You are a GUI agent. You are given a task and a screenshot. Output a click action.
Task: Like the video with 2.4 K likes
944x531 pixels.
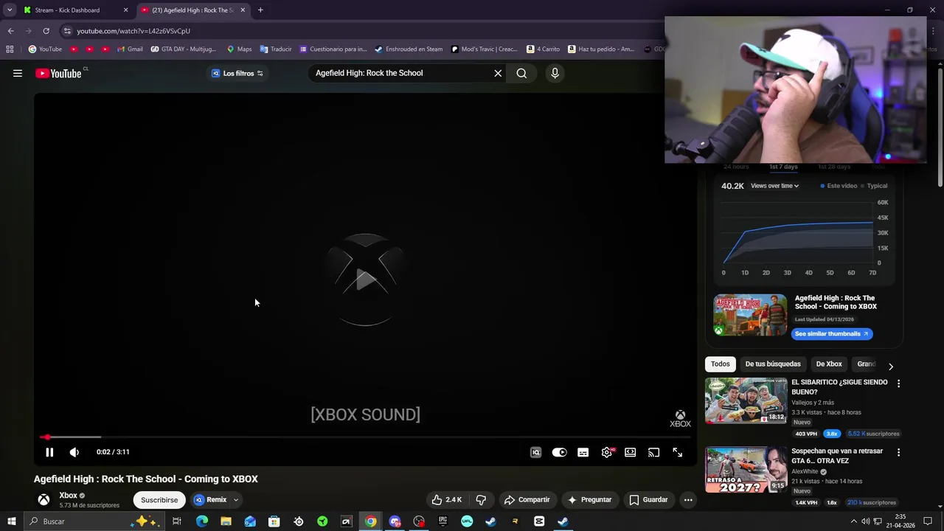tap(447, 500)
